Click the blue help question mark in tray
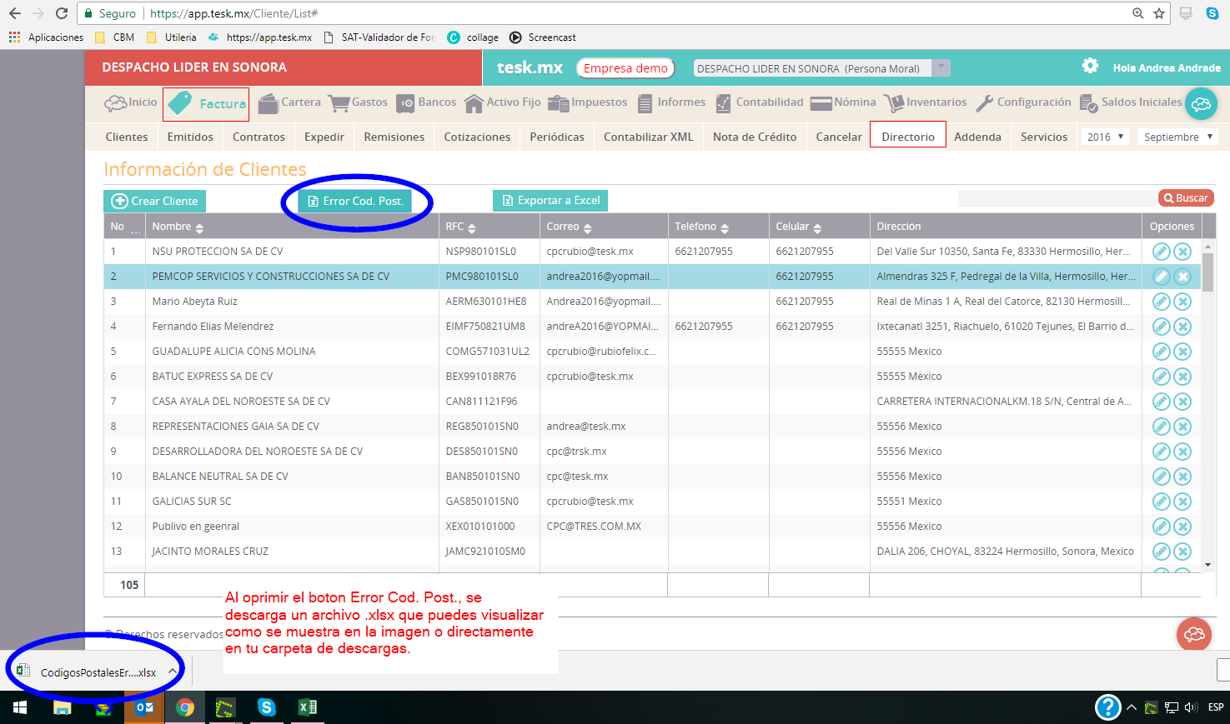The height and width of the screenshot is (724, 1230). pos(1107,707)
